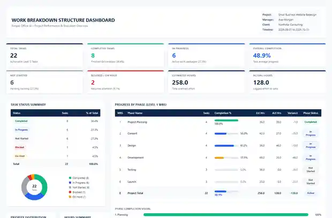Viewport: 332px width, 218px height.
Task: Click the -130.0 variance in Project Total row
Action: tap(294, 193)
